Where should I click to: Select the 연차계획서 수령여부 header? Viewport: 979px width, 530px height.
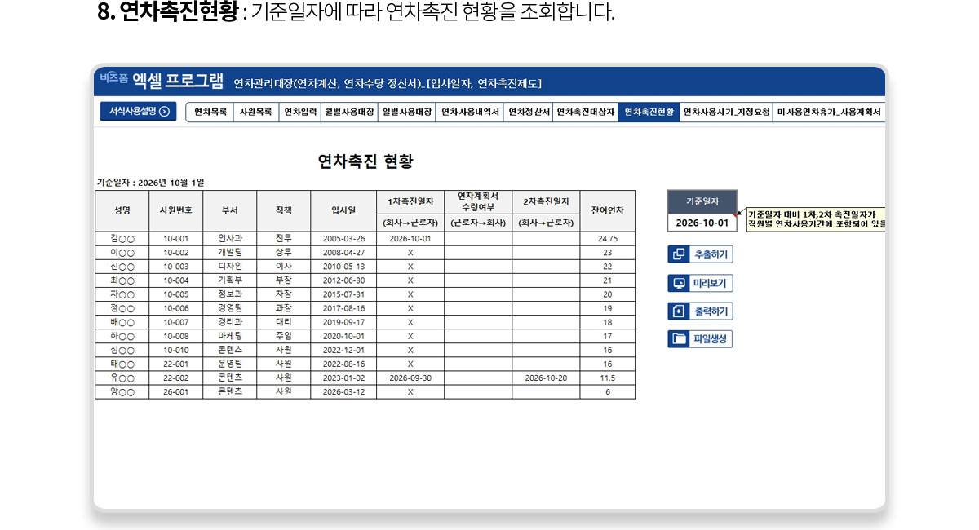pos(478,201)
